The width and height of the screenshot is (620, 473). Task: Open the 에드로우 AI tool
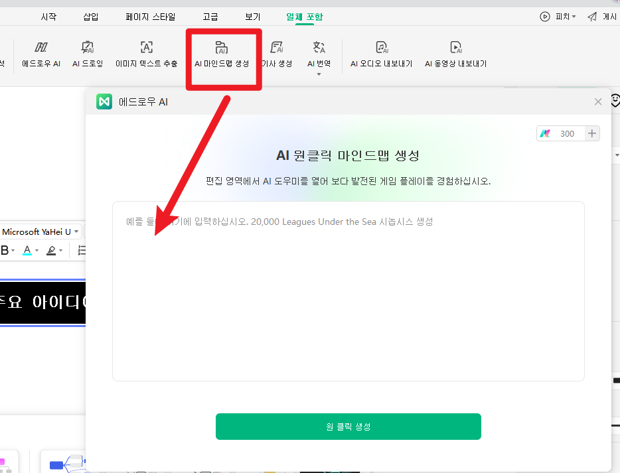(40, 53)
